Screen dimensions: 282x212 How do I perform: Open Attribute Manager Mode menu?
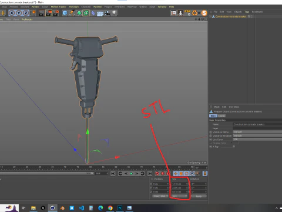click(x=216, y=107)
